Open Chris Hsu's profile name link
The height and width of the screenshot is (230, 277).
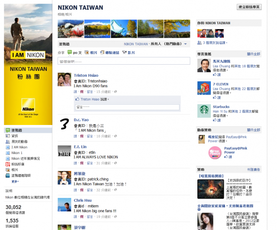coord(83,200)
